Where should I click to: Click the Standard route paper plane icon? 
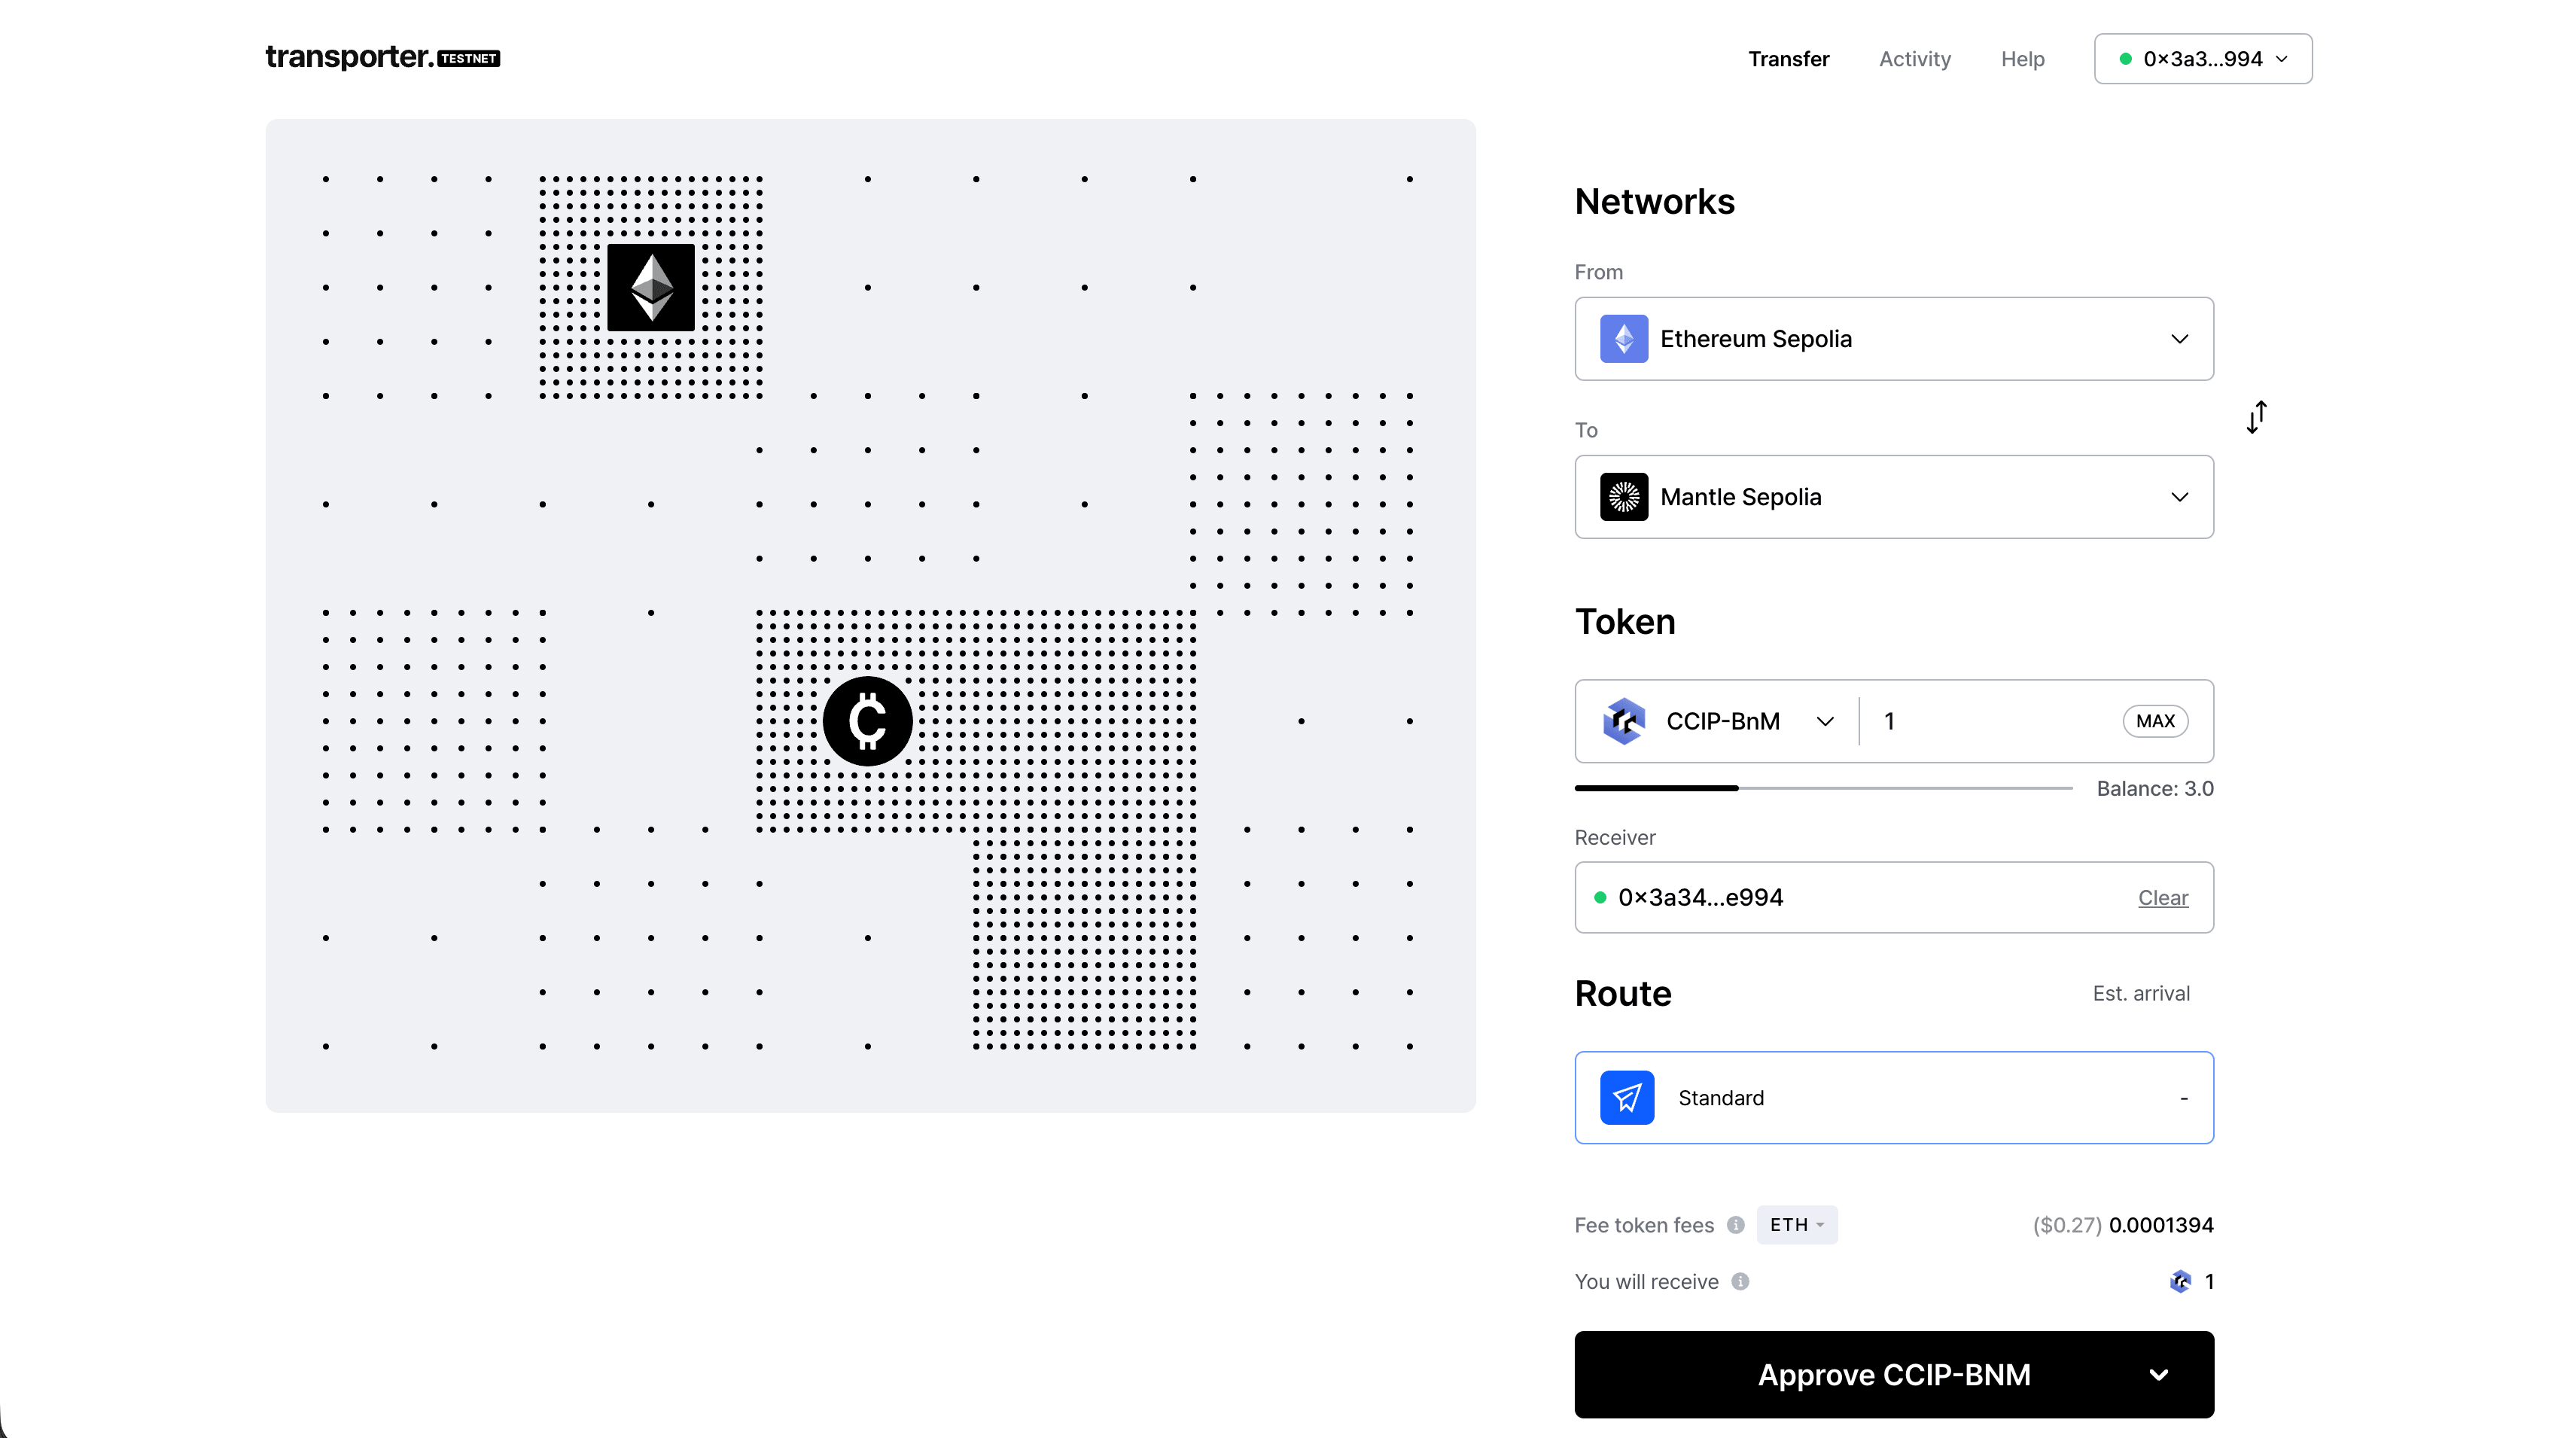click(x=1627, y=1097)
